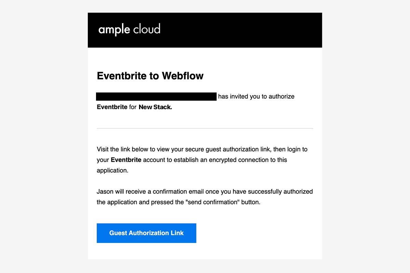410x273 pixels.
Task: Click the 'Visit the link below' sentence
Action: point(202,160)
